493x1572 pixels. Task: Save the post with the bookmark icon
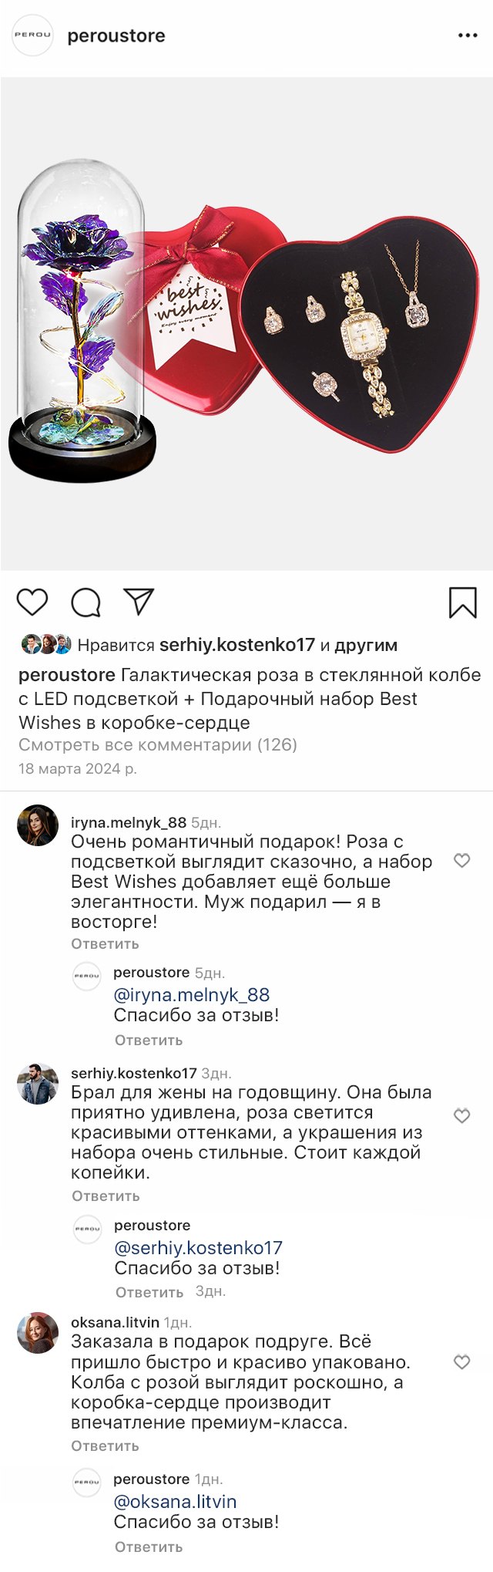coord(462,602)
